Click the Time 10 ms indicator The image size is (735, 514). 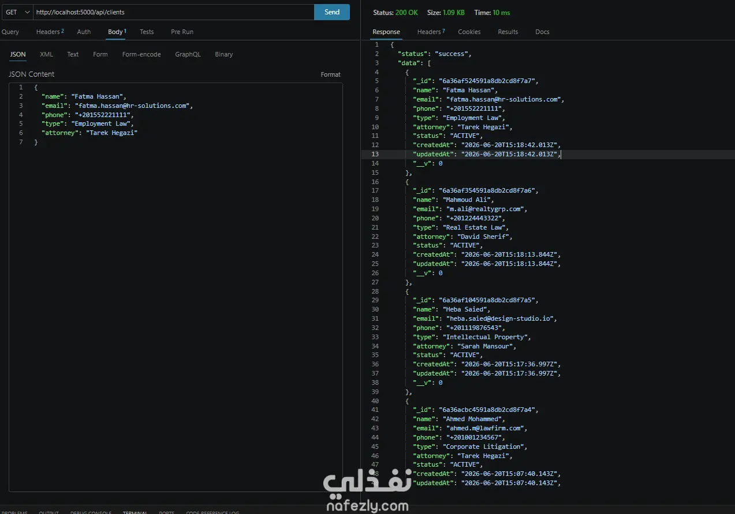[492, 12]
